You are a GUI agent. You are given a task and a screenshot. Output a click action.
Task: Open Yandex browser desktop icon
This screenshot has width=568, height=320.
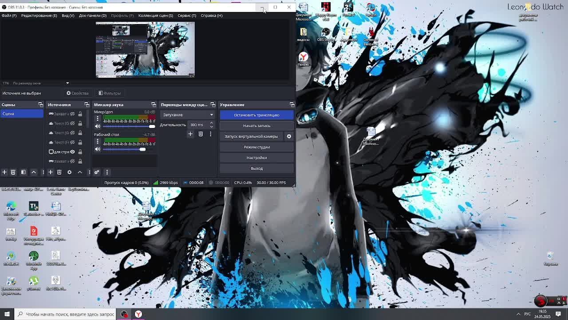[x=304, y=59]
